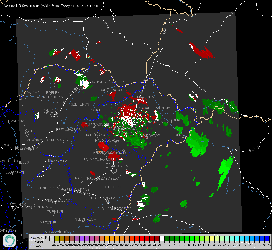Click the KUNHEGYES city label
The image size is (272, 250).
pos(48,188)
